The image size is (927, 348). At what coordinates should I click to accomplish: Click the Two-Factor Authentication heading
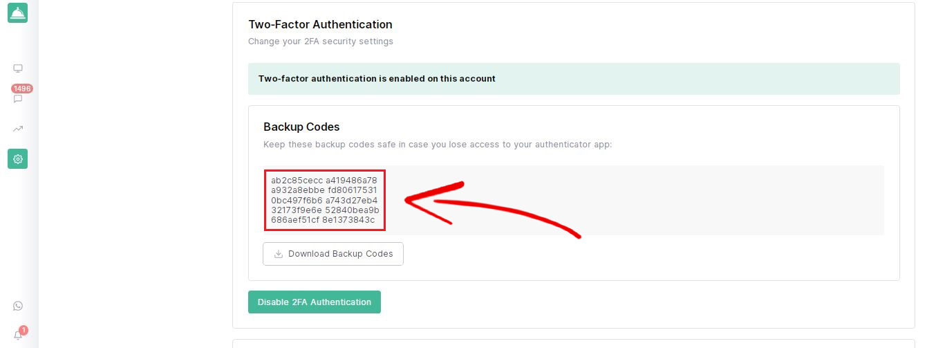tap(320, 25)
